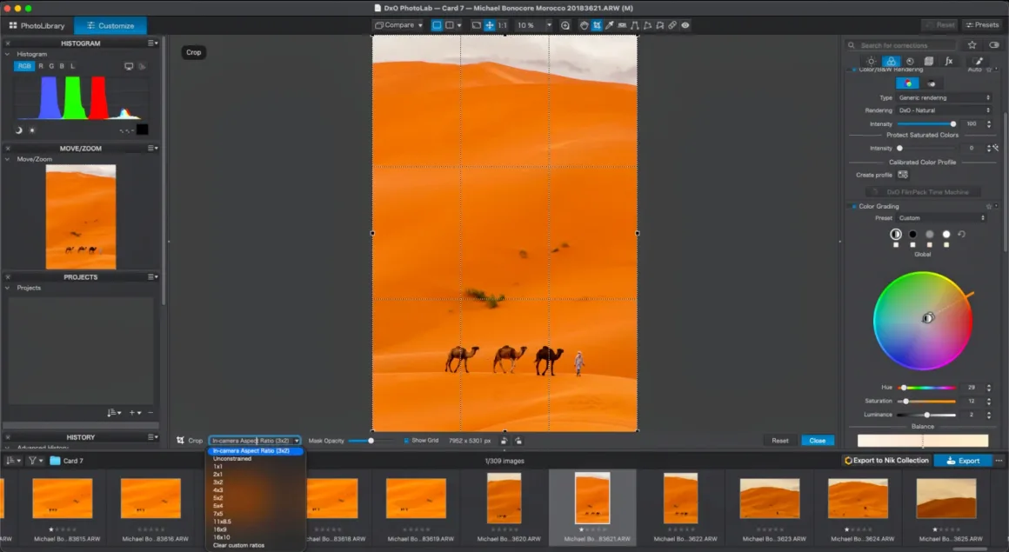Choose the Force Parallels perspective tool
This screenshot has height=552, width=1009.
point(634,25)
